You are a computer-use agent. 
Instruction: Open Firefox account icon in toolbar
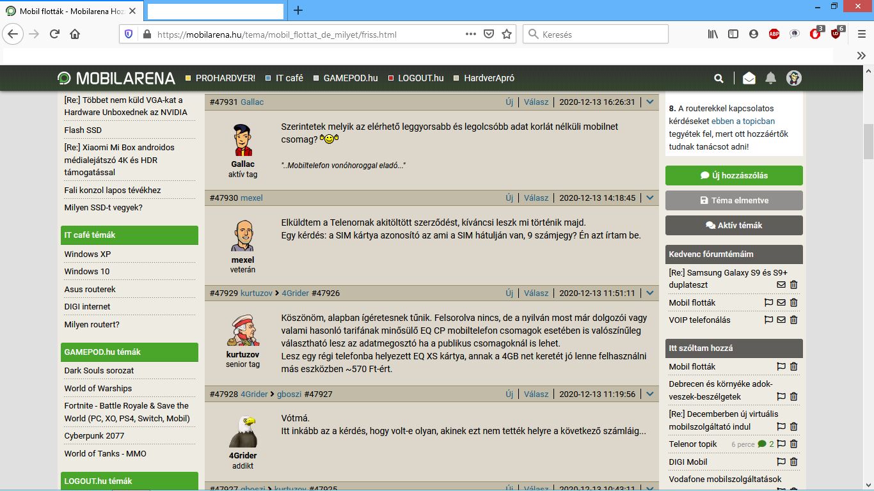coord(754,35)
